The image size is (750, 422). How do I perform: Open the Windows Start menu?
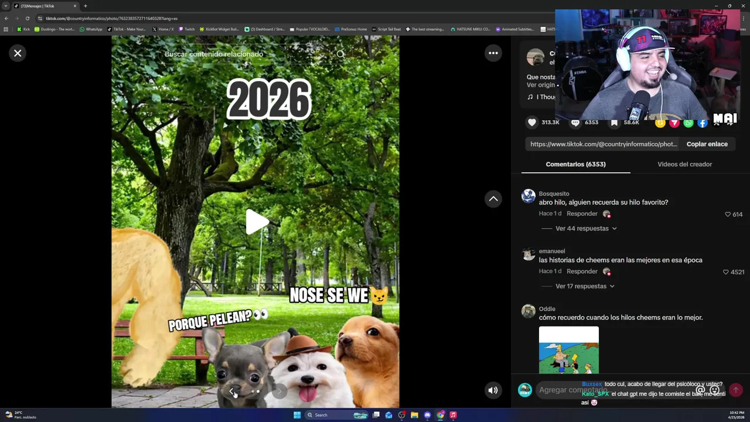click(x=297, y=415)
